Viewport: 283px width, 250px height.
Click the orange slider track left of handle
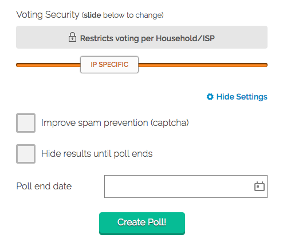[x=48, y=65]
